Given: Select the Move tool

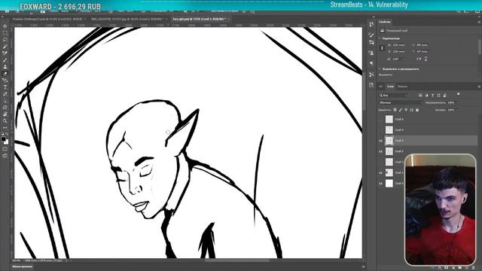Looking at the screenshot, I should click(5, 26).
